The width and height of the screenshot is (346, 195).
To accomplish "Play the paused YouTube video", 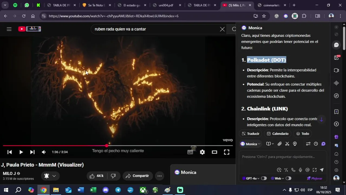I will 21,152.
